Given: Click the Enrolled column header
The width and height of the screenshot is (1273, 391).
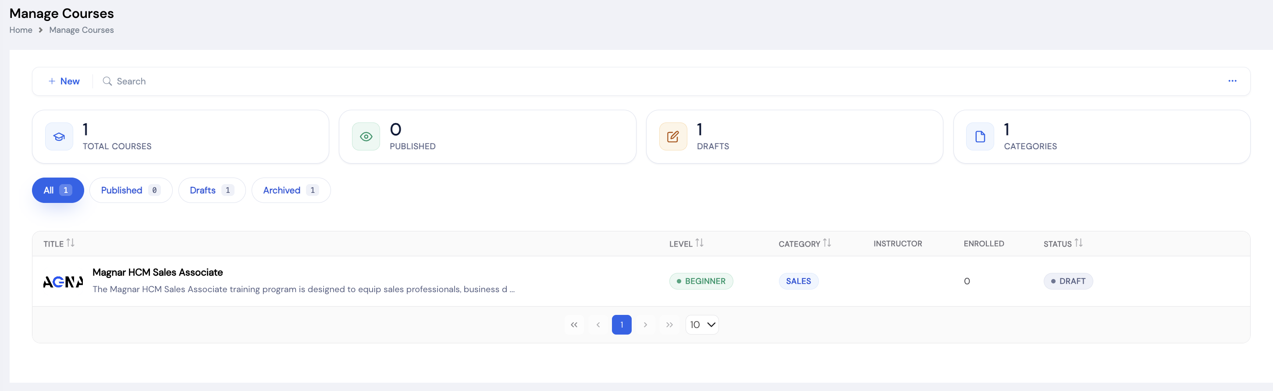Looking at the screenshot, I should coord(983,244).
